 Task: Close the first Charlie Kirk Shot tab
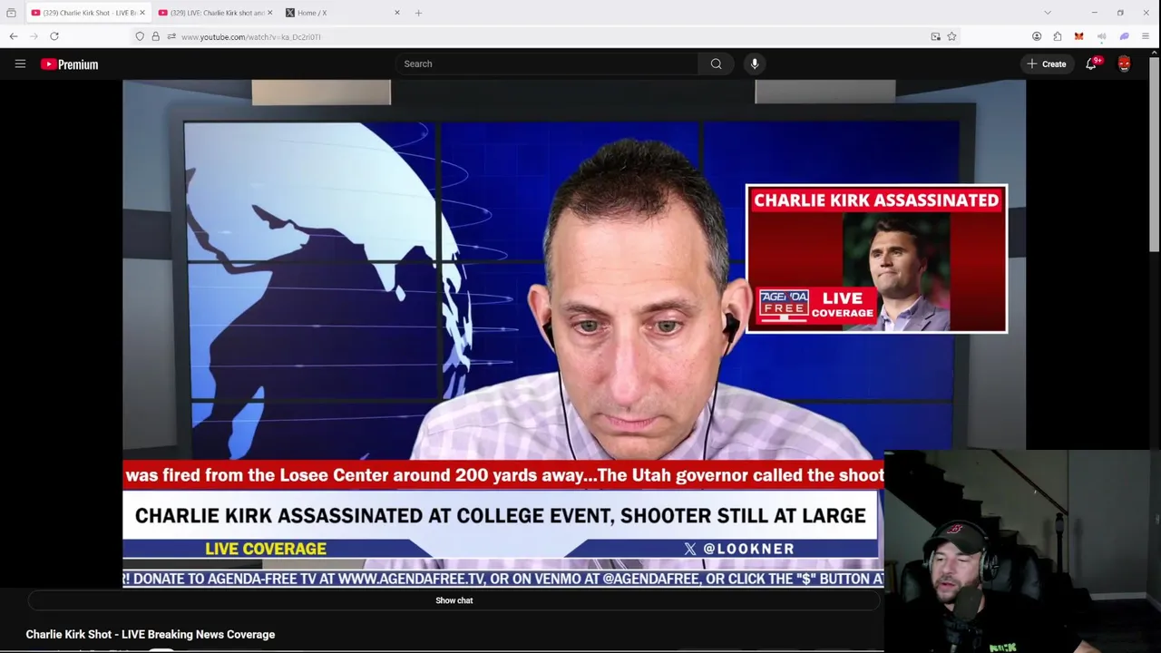pos(141,13)
